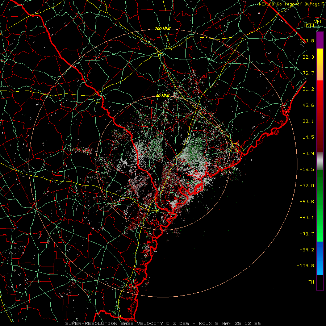This screenshot has height=326, width=326.
Task: Click the blue segment of the color bar
Action: click(x=320, y=258)
